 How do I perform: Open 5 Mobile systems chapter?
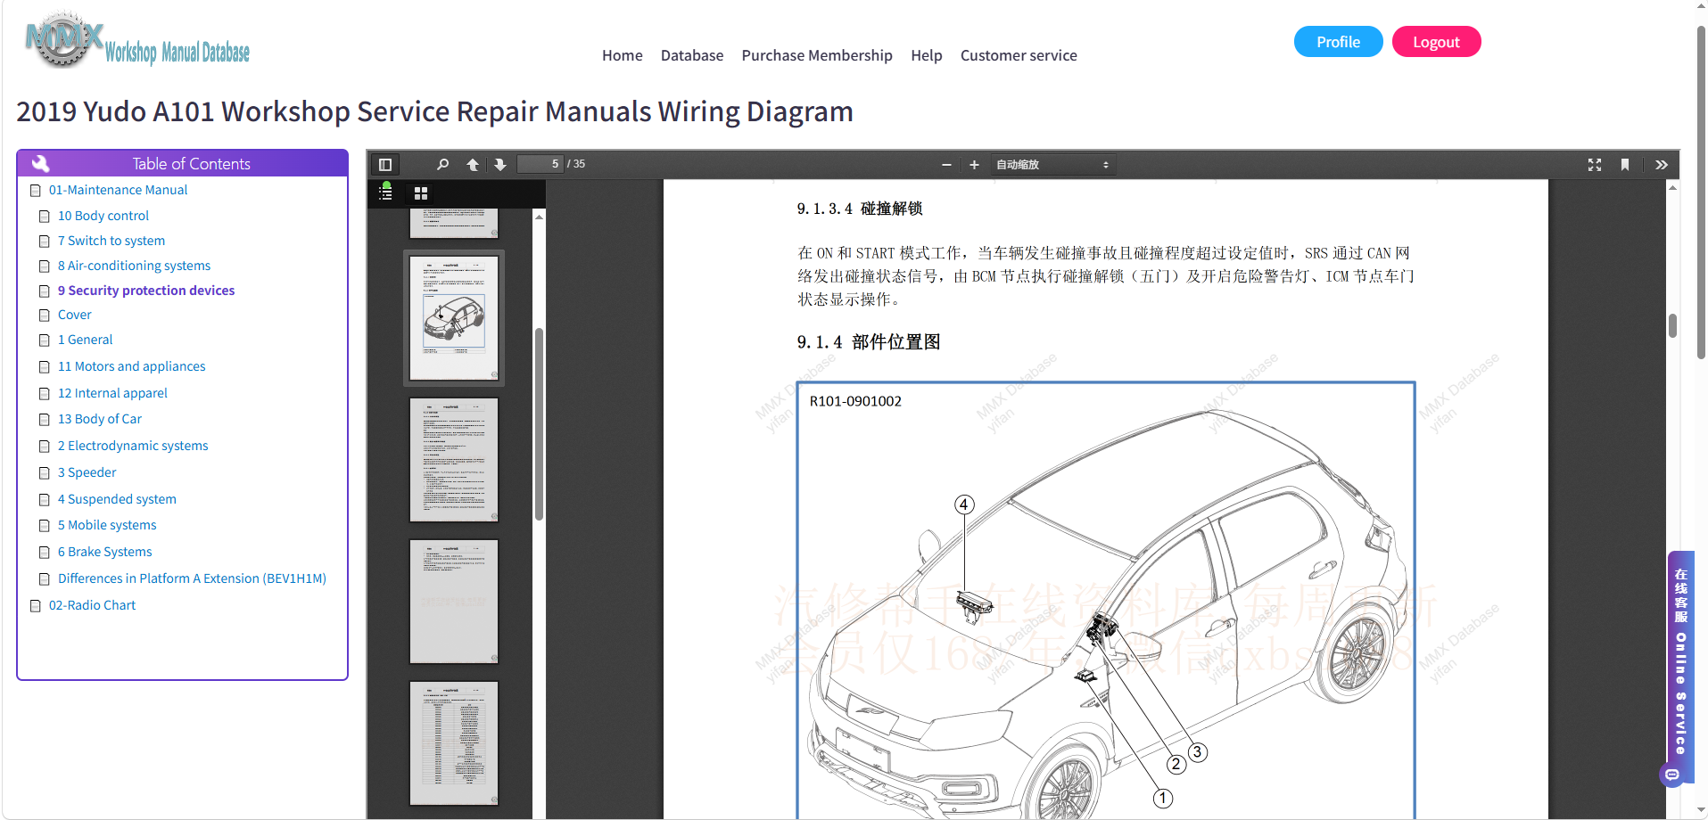tap(107, 525)
